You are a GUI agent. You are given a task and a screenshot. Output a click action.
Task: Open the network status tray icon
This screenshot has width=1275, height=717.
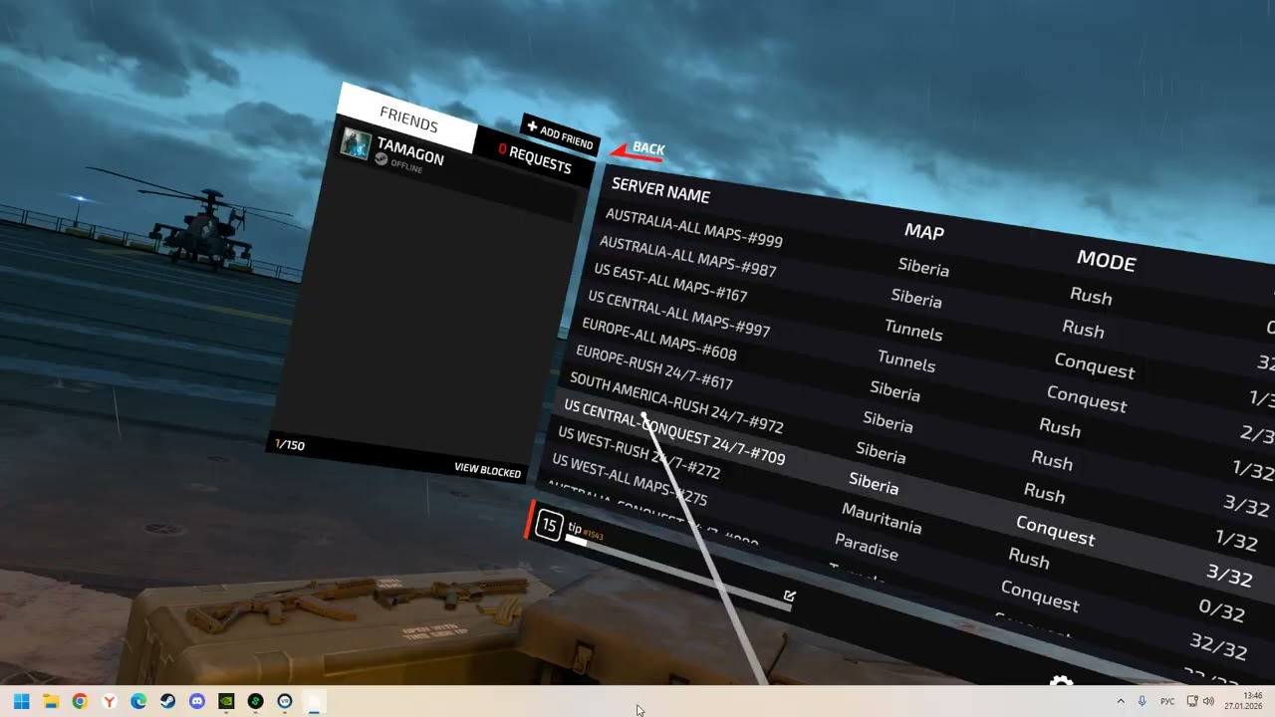point(1192,701)
